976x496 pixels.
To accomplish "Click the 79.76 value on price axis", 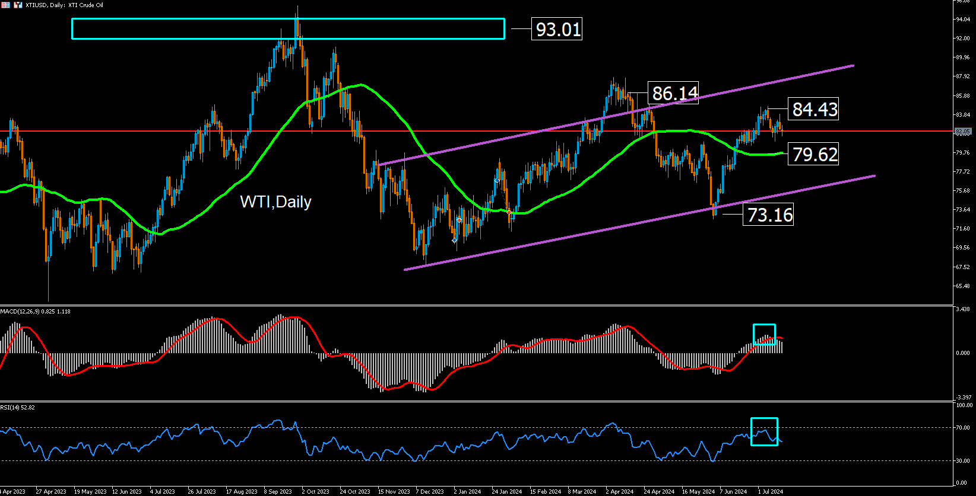I will (x=962, y=153).
